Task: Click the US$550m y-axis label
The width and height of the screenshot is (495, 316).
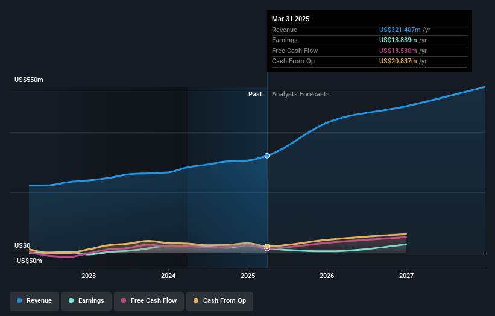Action: (29, 80)
